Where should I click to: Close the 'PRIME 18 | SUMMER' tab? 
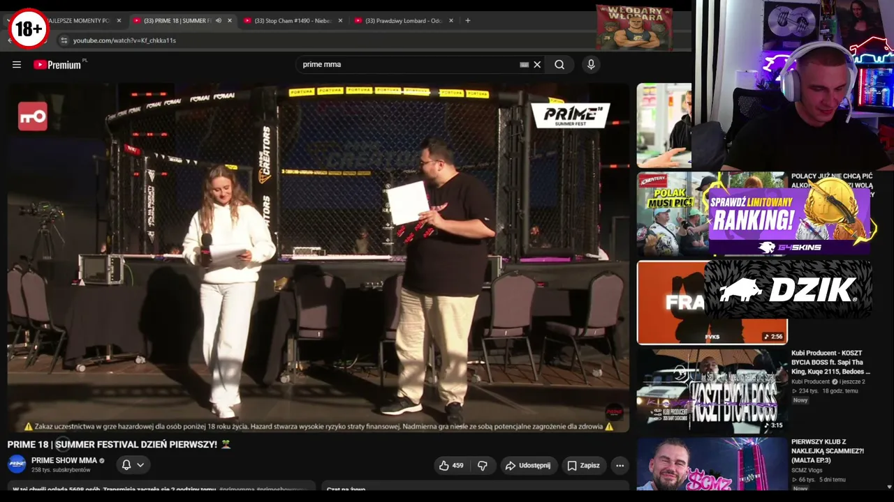229,21
